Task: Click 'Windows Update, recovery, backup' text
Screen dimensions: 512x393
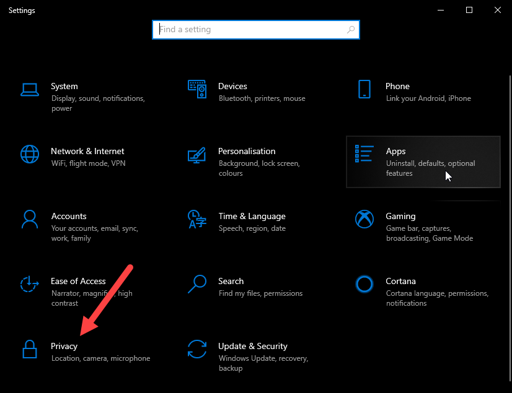Action: pyautogui.click(x=263, y=363)
